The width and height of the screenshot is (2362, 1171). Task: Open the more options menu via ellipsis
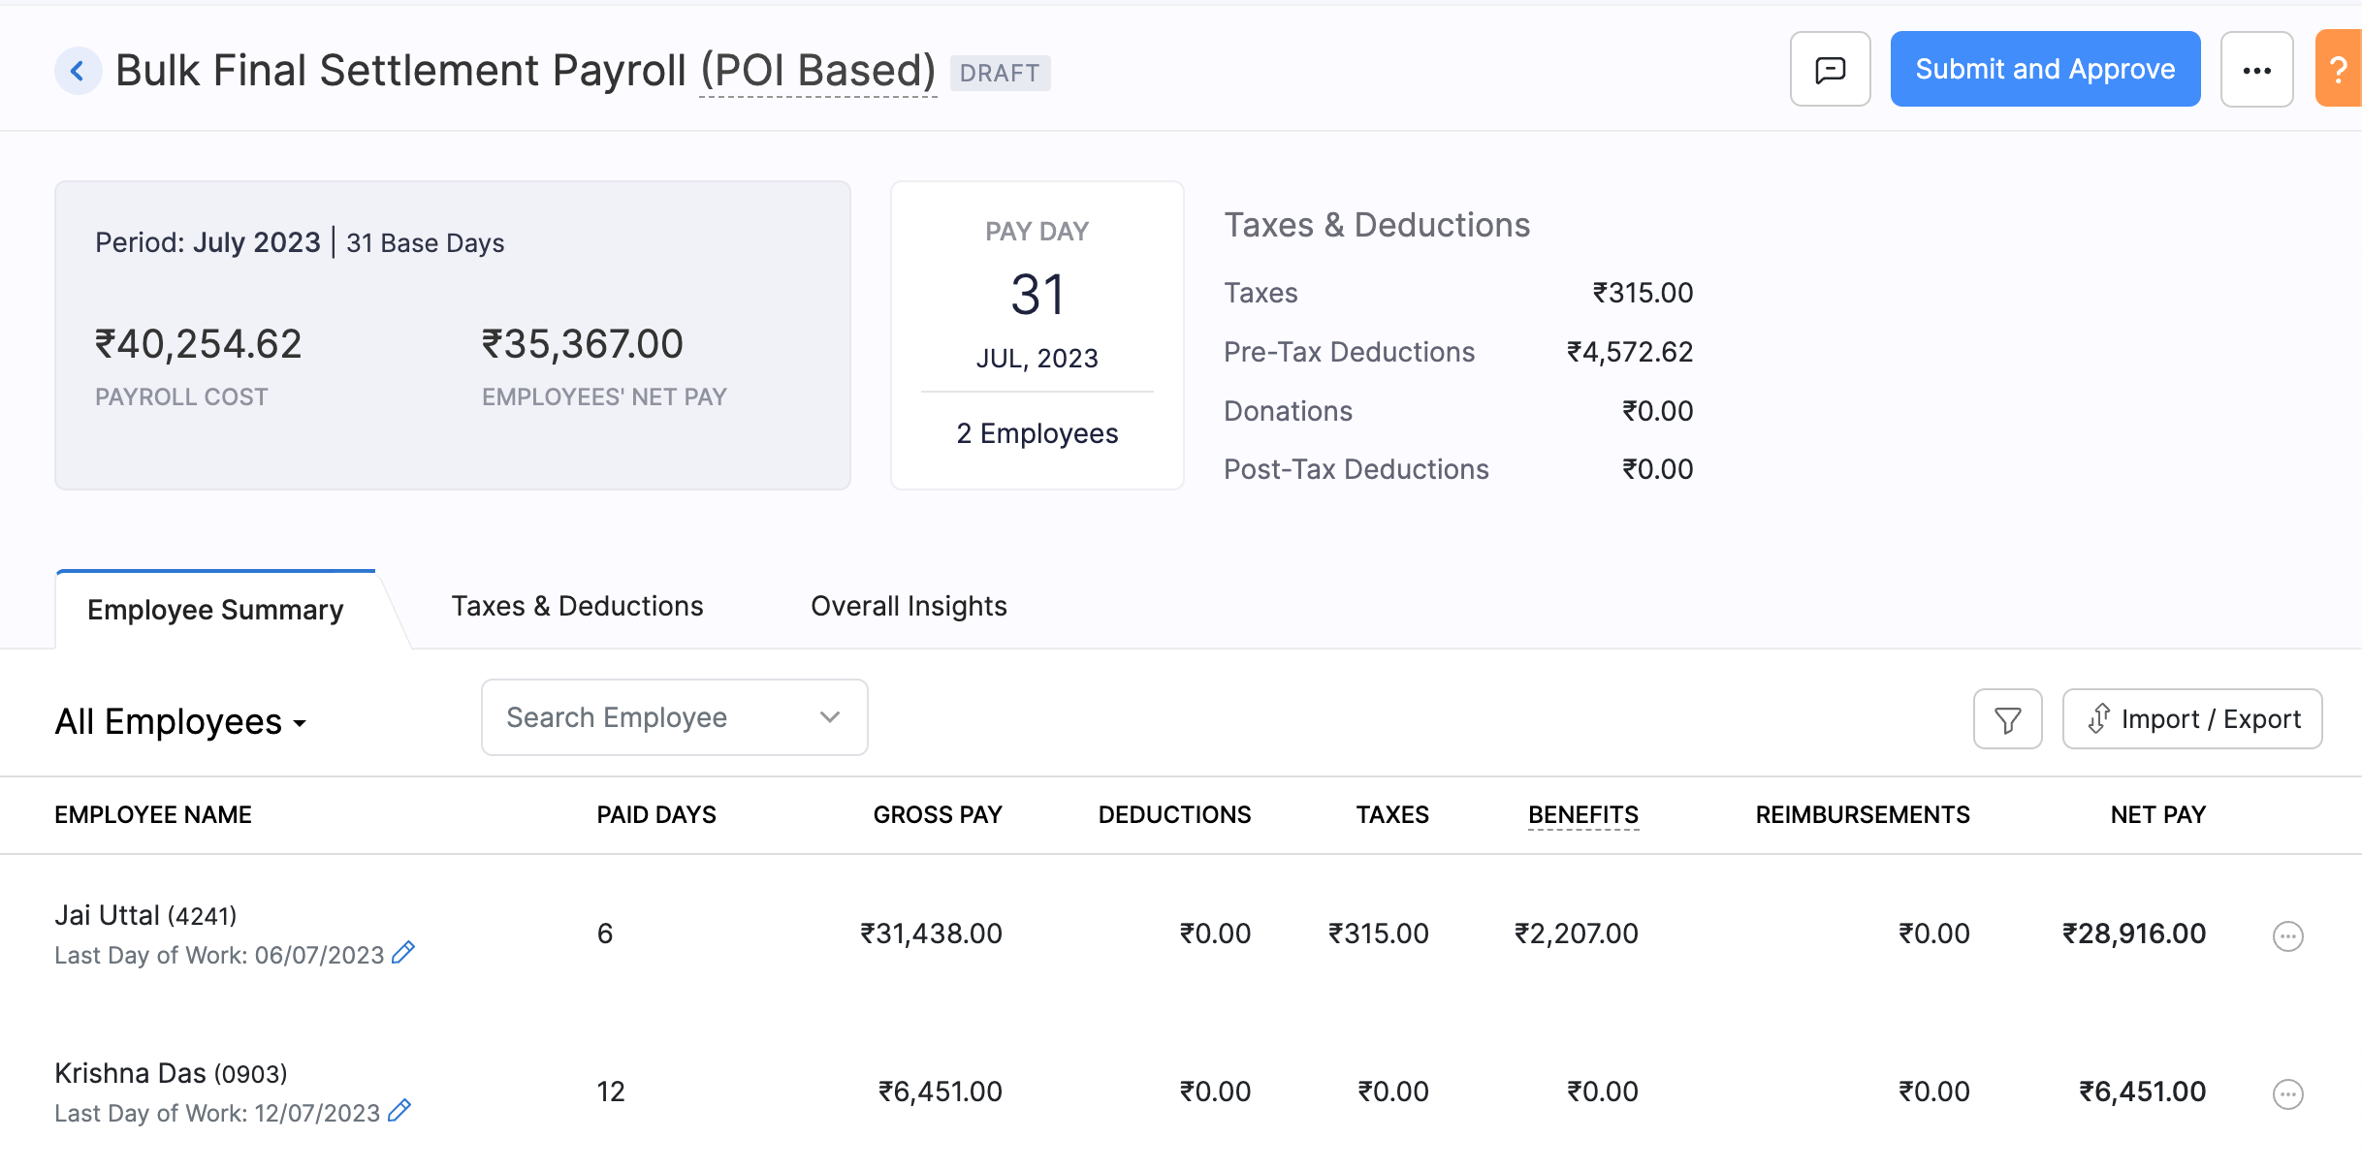pos(2256,69)
